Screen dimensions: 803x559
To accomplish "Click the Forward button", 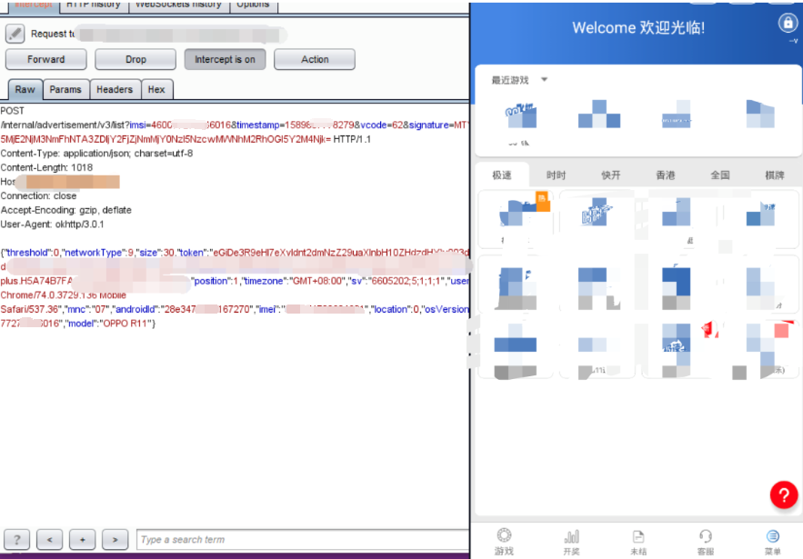I will click(46, 59).
